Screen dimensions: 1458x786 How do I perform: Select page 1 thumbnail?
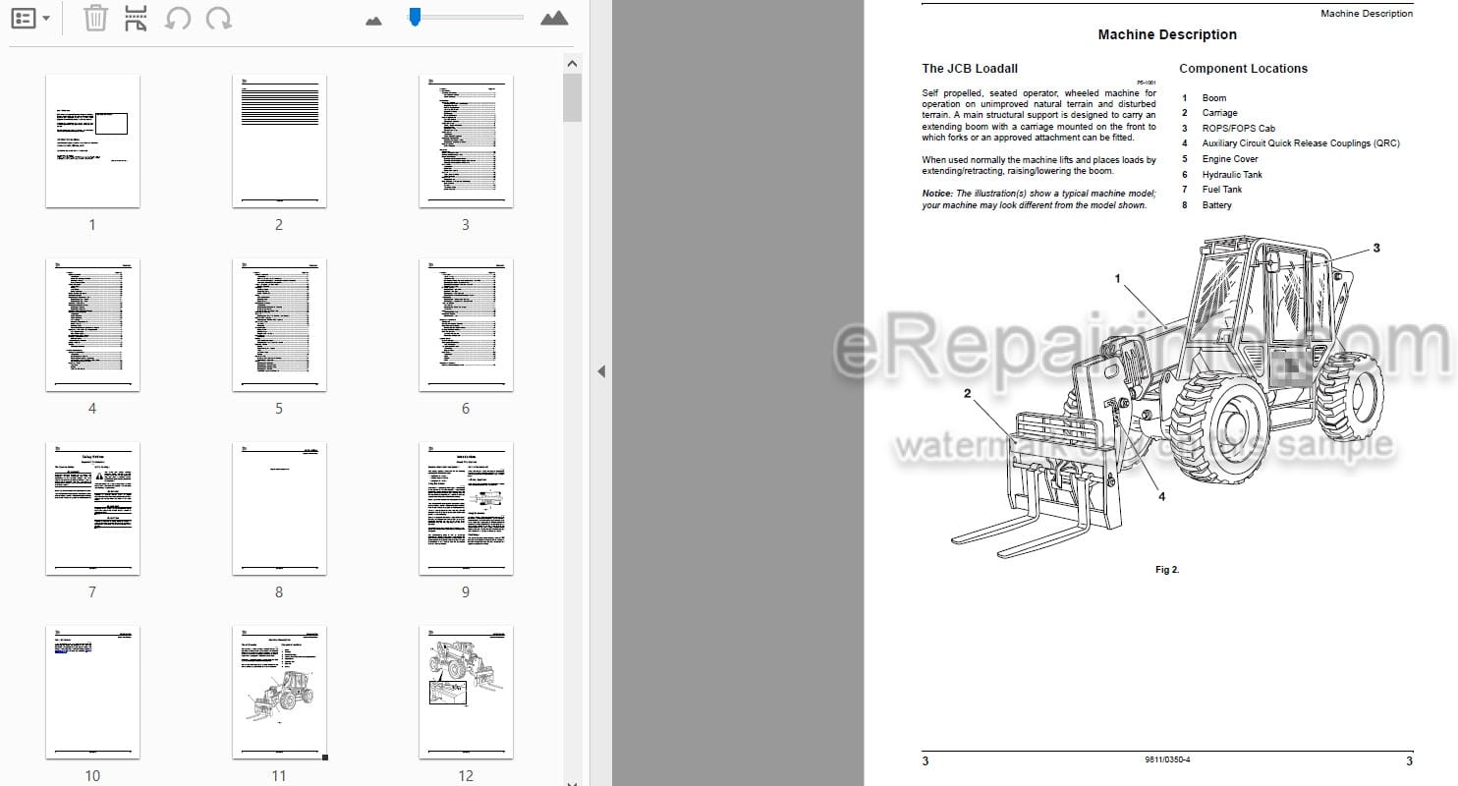(92, 140)
